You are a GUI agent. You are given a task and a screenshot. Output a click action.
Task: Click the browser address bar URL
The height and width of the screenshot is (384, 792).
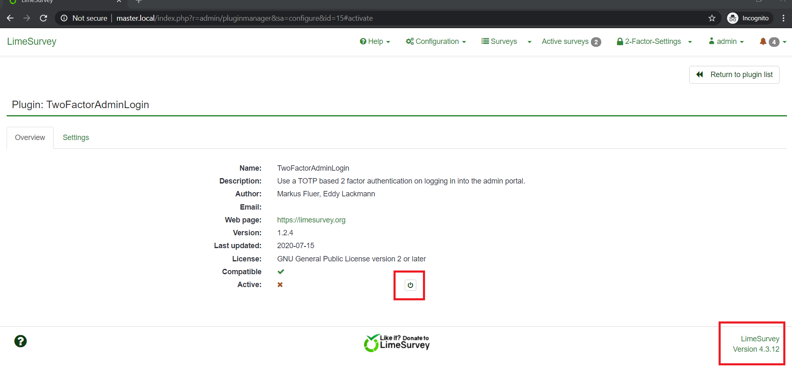pos(245,18)
